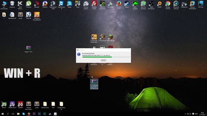Select the Files folder on desktop
207x116 pixels.
[53, 105]
